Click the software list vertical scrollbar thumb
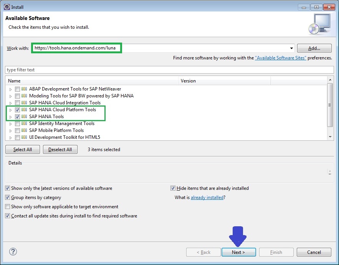The image size is (339, 265). point(330,105)
